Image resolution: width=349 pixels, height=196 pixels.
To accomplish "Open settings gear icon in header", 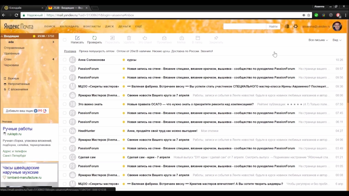I will 296,26.
